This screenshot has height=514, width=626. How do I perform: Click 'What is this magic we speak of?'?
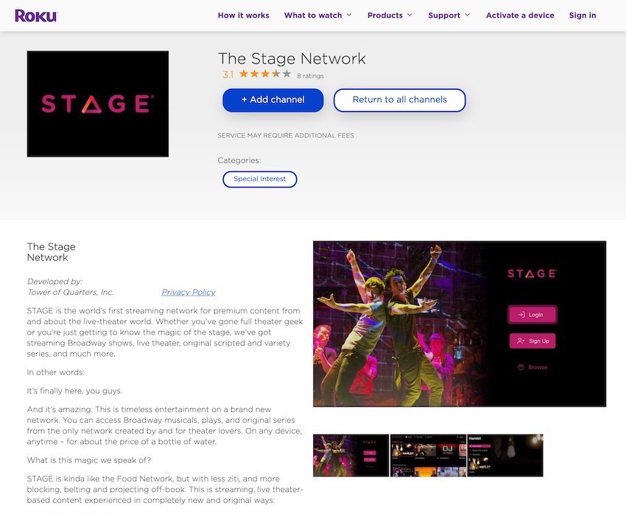(89, 460)
